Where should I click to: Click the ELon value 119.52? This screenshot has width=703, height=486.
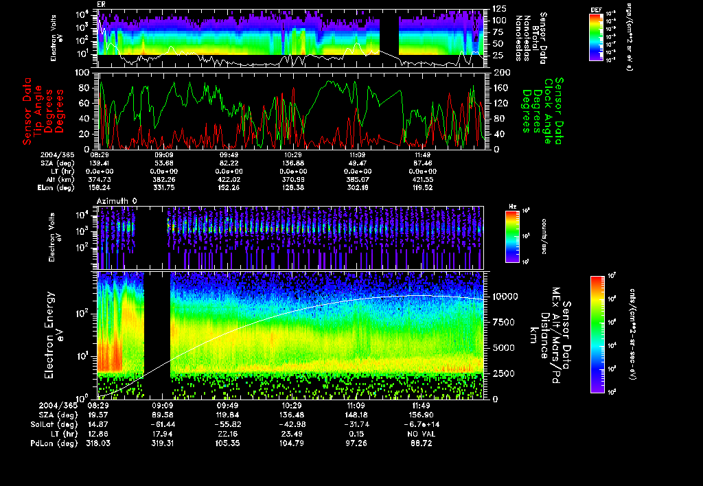point(422,187)
